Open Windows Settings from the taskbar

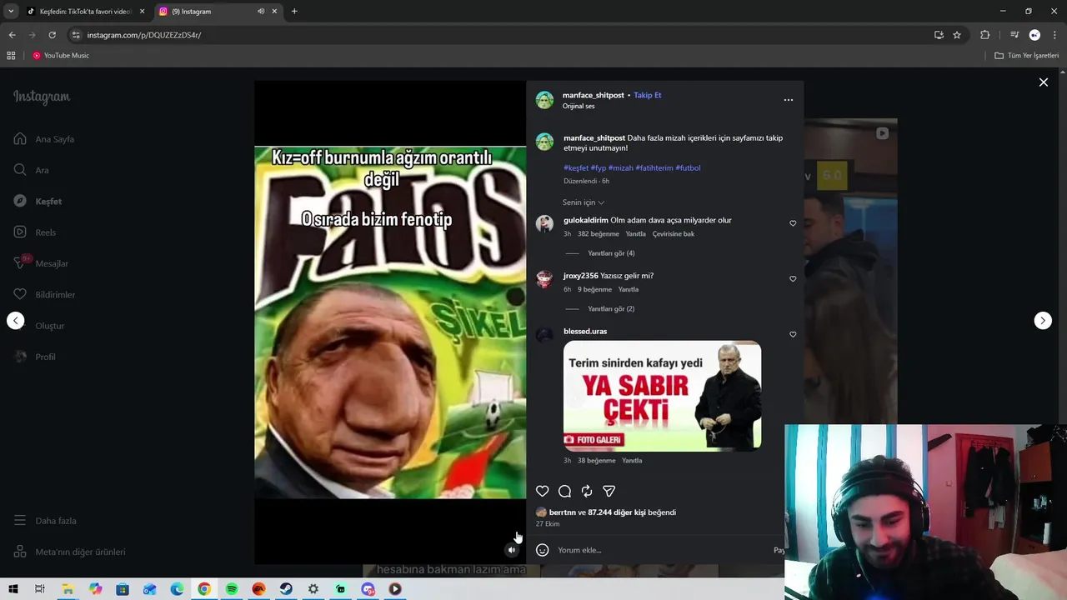pos(313,589)
